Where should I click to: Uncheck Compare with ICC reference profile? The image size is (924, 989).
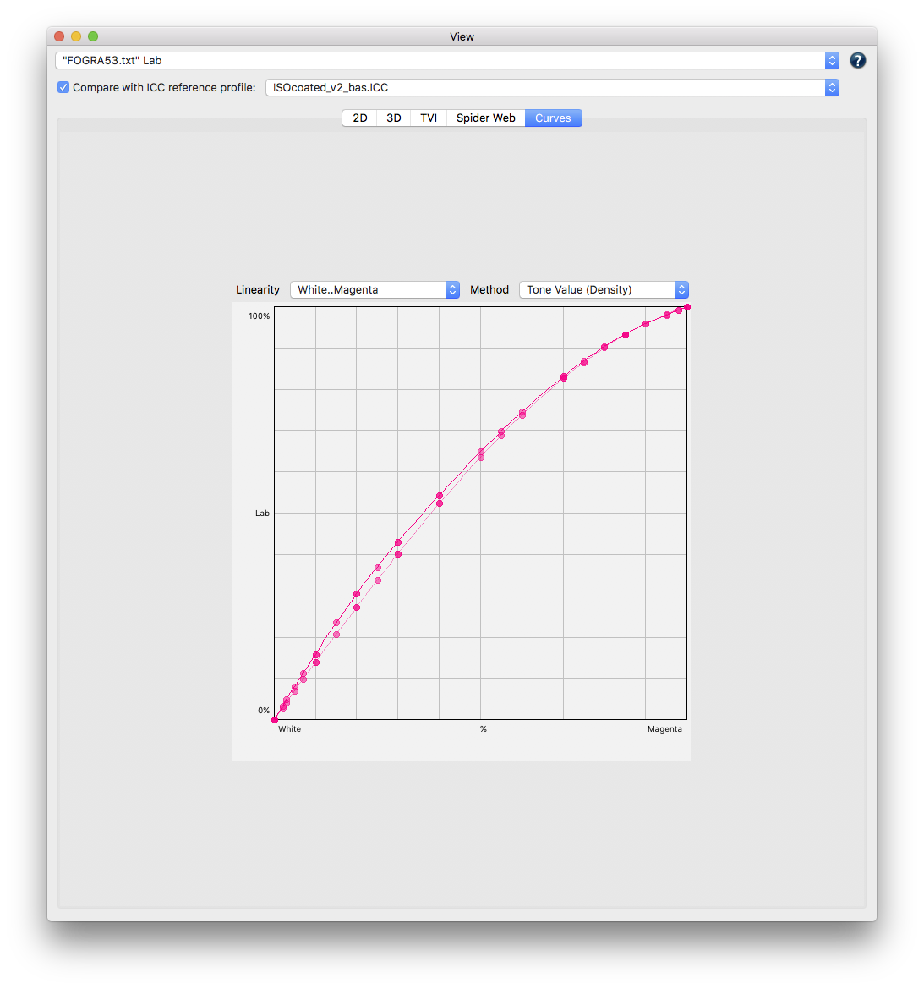63,88
